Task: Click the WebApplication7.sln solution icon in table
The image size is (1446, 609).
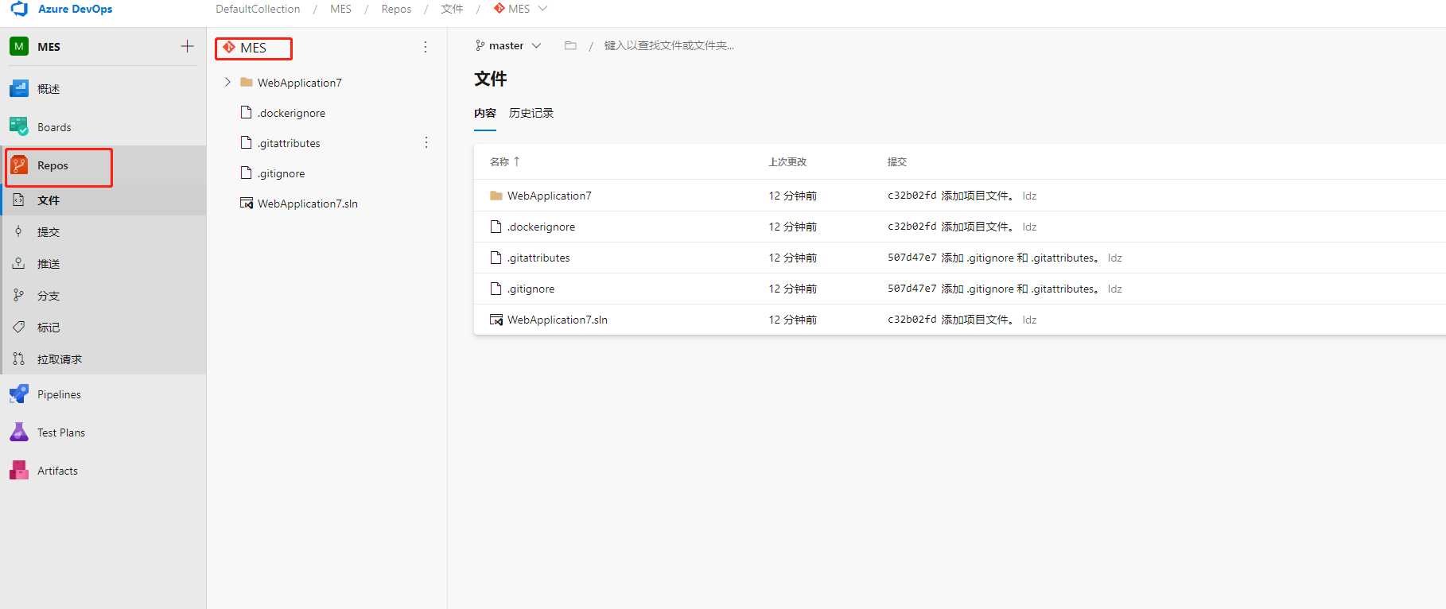Action: (496, 320)
